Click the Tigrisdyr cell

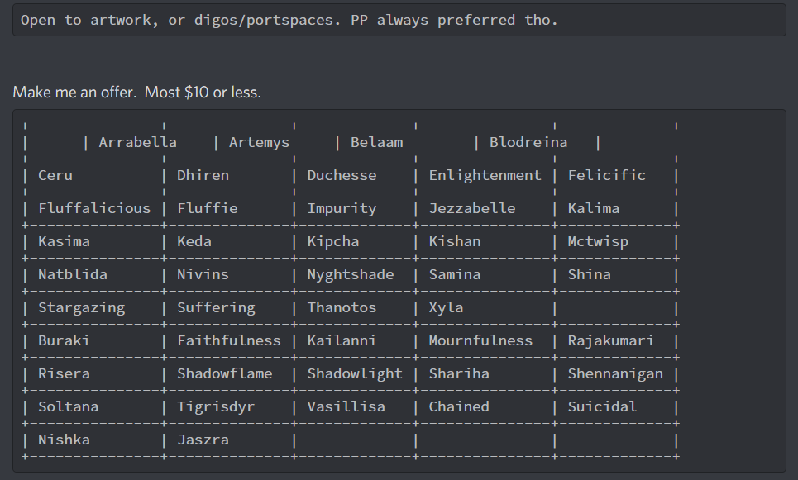coord(216,407)
